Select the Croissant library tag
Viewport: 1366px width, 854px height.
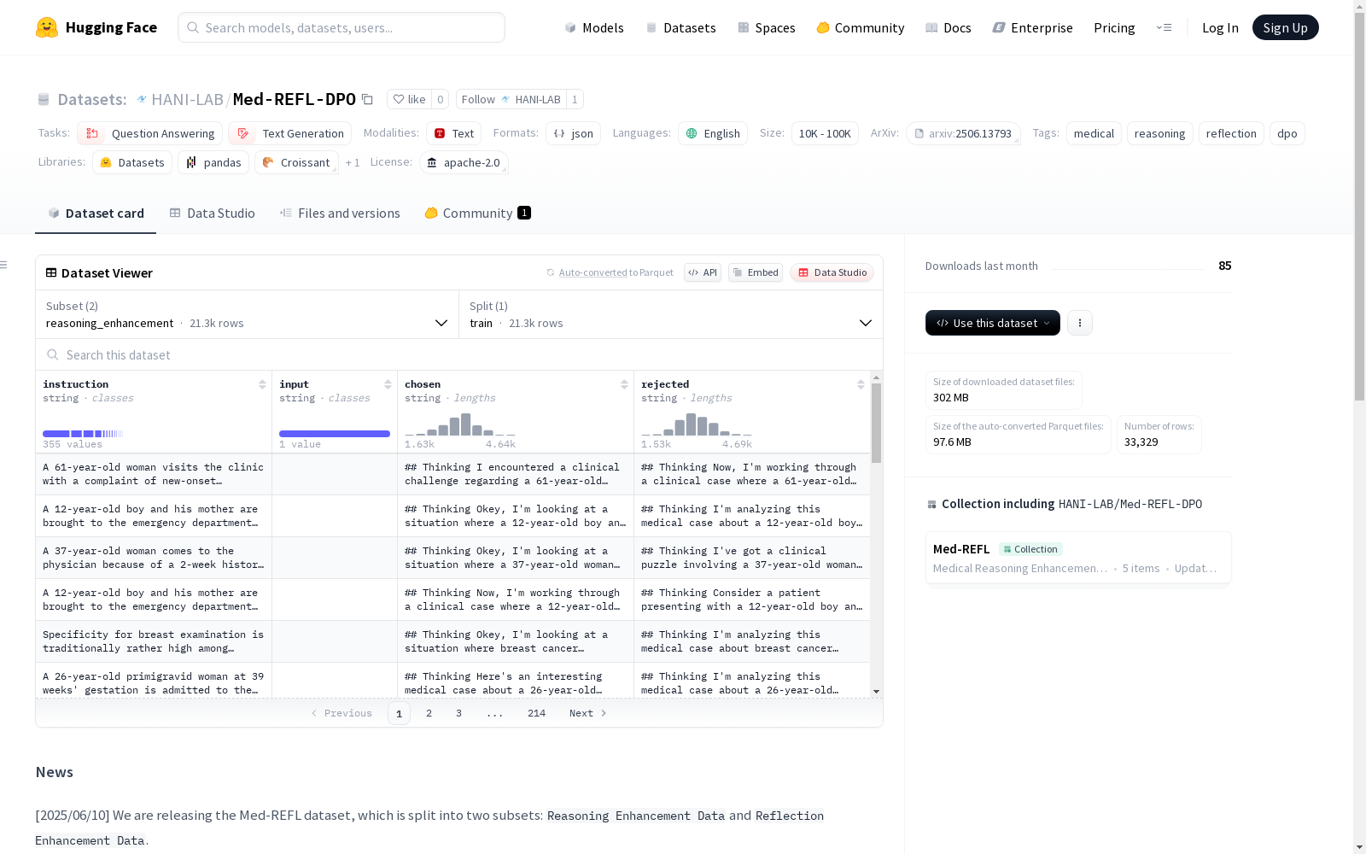pos(296,162)
